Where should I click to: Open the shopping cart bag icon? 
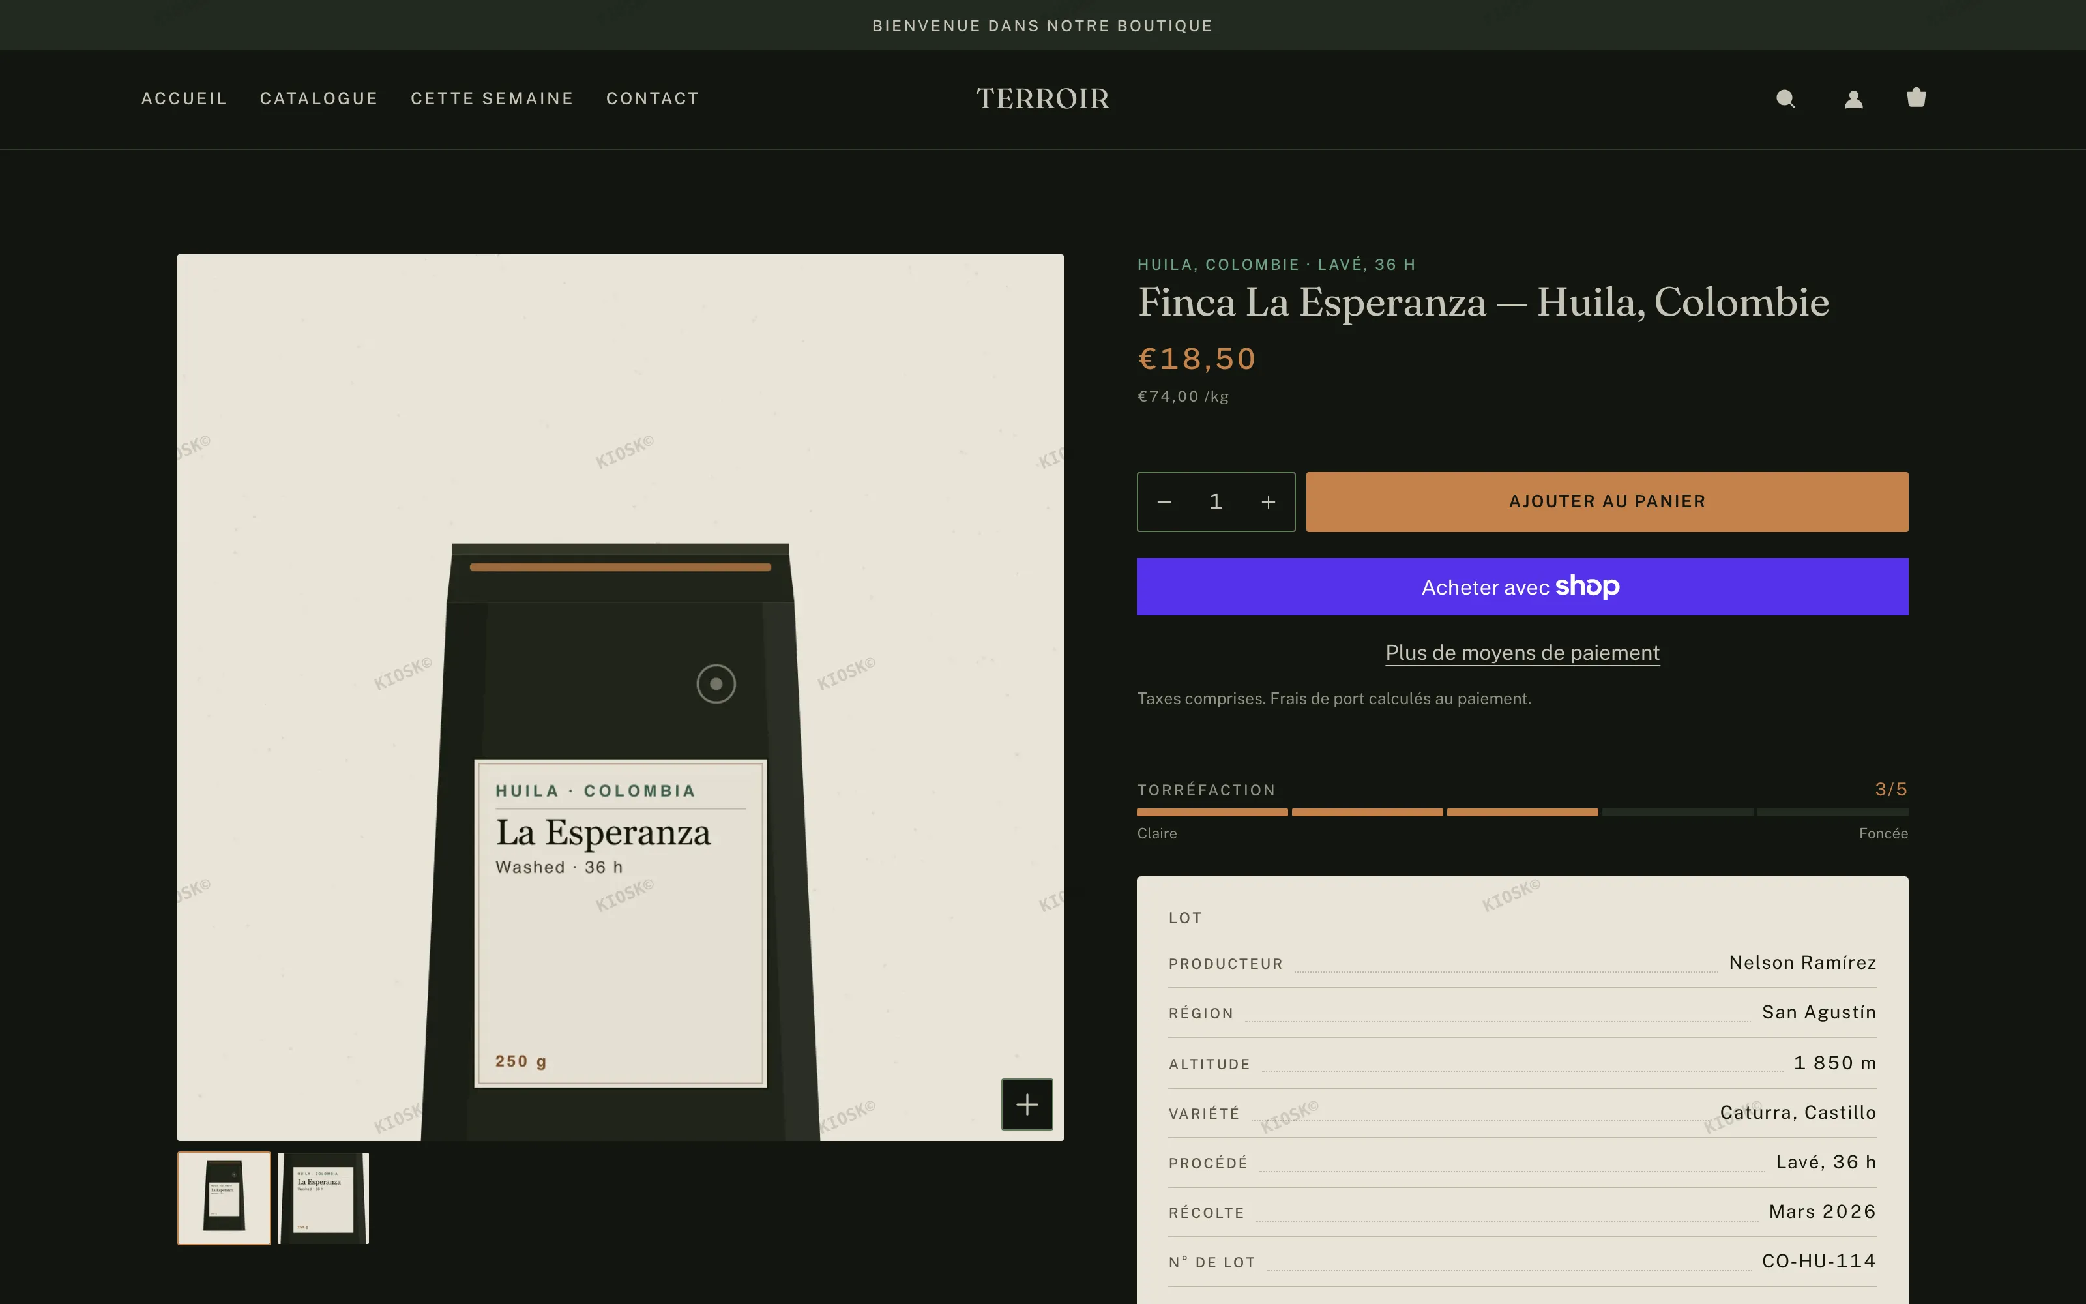1915,97
